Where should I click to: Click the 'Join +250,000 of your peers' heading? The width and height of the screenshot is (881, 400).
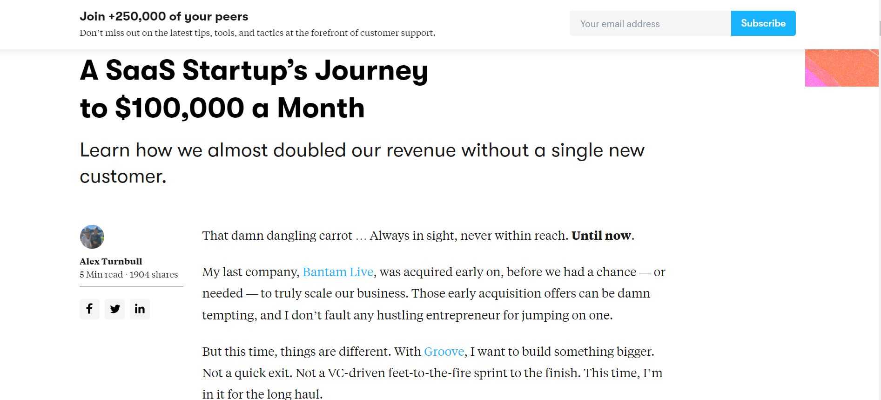[164, 16]
